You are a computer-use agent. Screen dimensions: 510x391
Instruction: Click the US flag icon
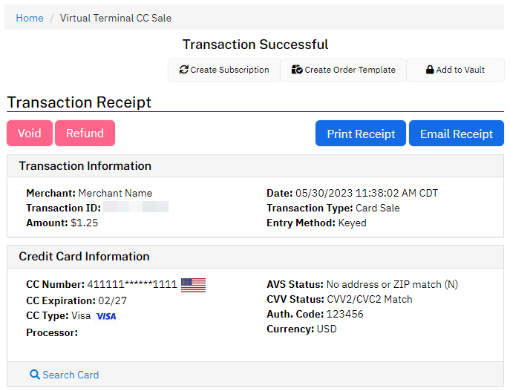click(193, 285)
